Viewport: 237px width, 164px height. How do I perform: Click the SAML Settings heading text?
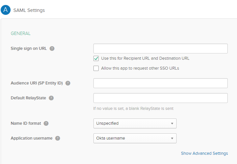pos(29,10)
